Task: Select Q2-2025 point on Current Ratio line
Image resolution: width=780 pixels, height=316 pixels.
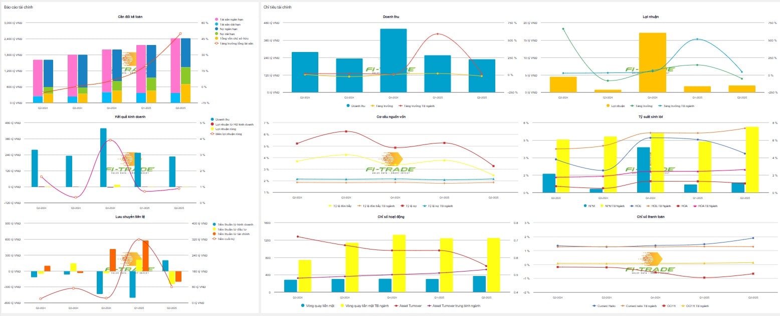Action: (753, 238)
